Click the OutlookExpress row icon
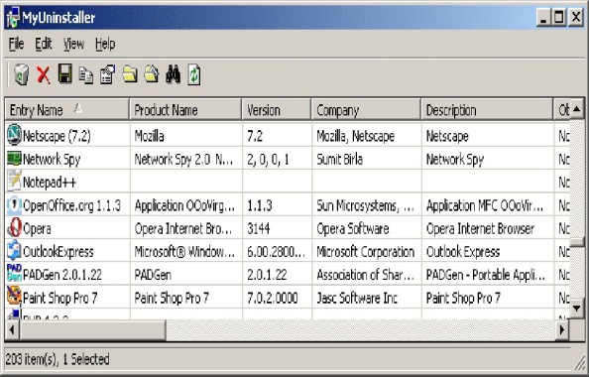The height and width of the screenshot is (377, 589). tap(14, 251)
